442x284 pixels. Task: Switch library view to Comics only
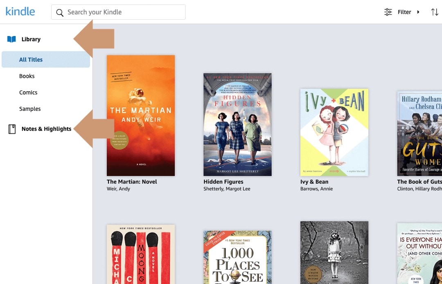point(28,92)
